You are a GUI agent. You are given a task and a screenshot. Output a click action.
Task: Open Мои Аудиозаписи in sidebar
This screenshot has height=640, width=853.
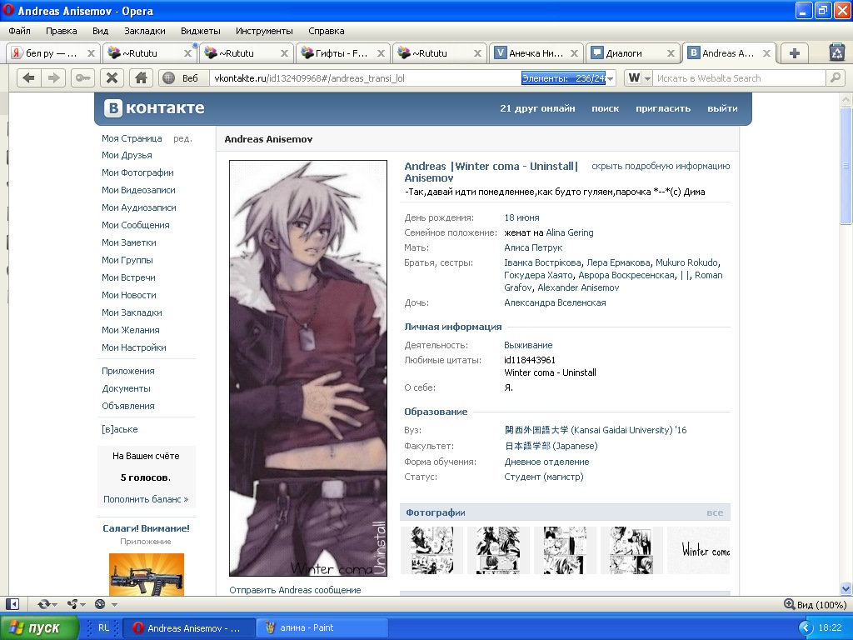(139, 207)
